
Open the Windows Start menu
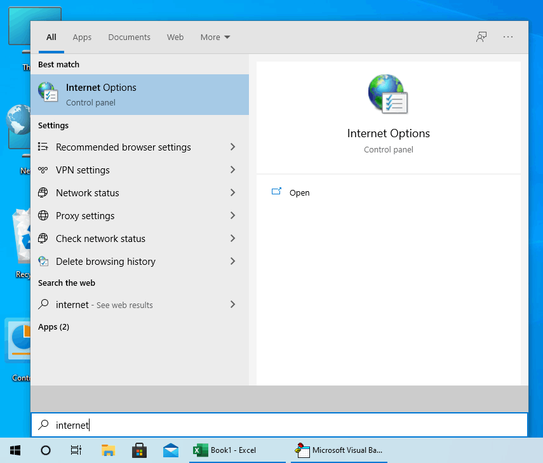(15, 450)
